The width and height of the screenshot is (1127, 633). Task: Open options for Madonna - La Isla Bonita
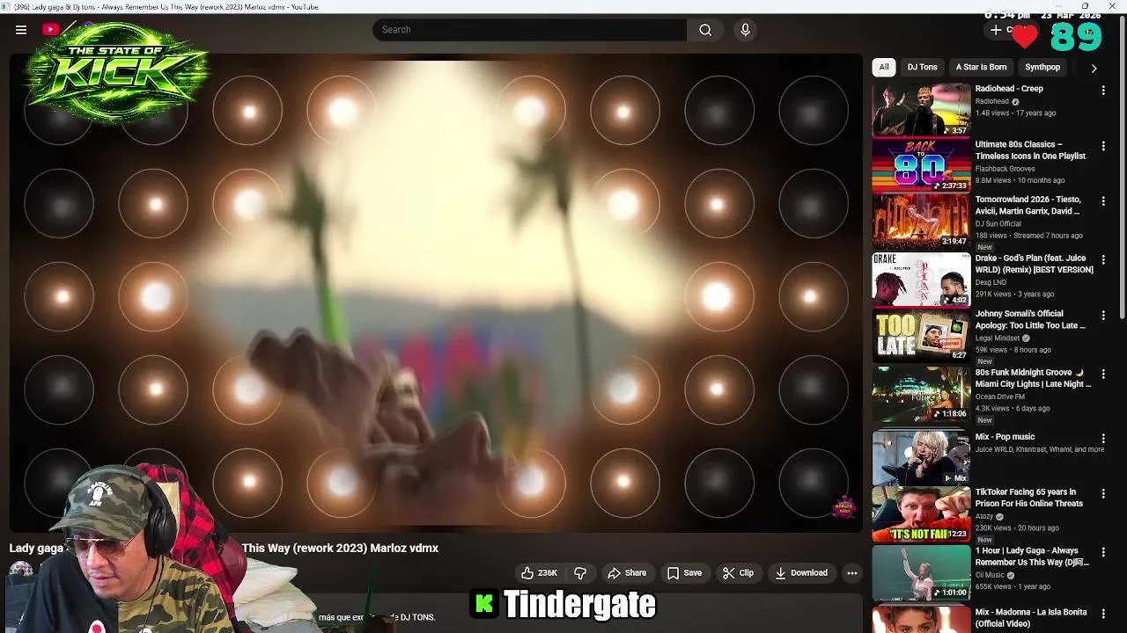tap(1103, 614)
